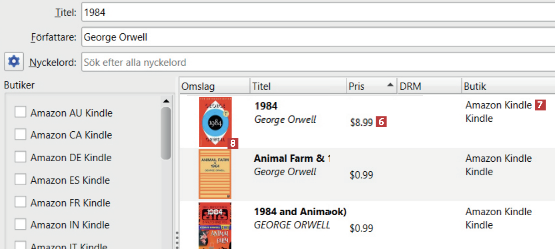
Task: Check the Amazon DE Kindle option
Action: coord(21,157)
